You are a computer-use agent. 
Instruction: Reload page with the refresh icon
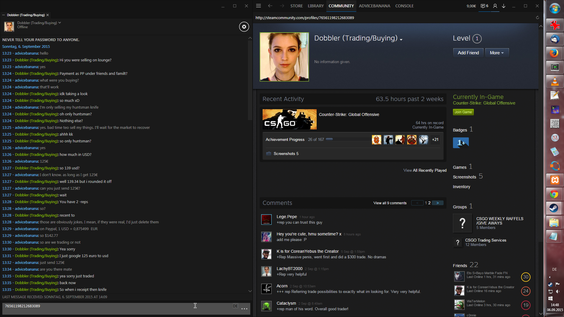pos(537,18)
